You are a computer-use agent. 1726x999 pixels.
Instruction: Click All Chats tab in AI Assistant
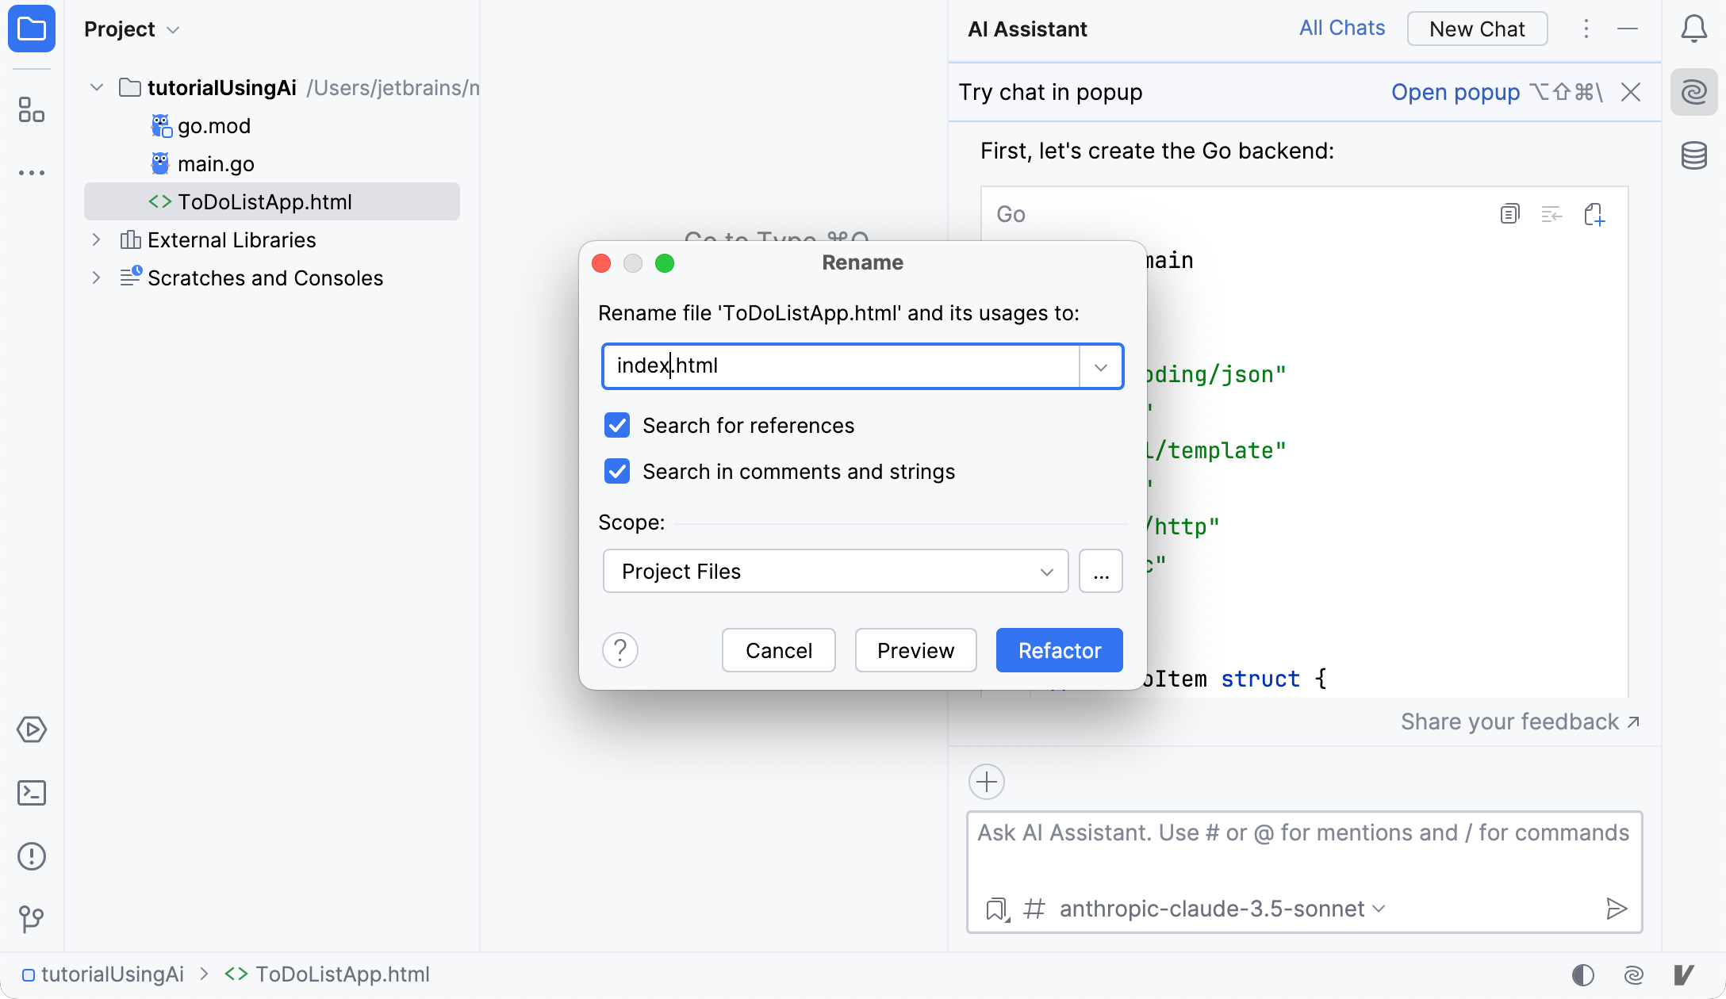click(1341, 27)
